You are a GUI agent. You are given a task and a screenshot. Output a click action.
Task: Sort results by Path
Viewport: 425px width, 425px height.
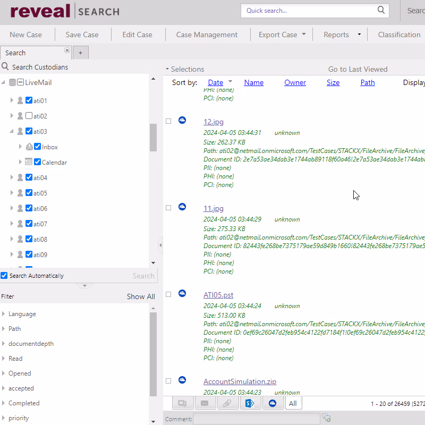368,82
